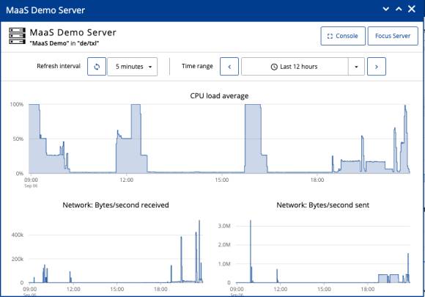Click the Network Bytes/second received chart title
Image resolution: width=425 pixels, height=297 pixels.
116,205
